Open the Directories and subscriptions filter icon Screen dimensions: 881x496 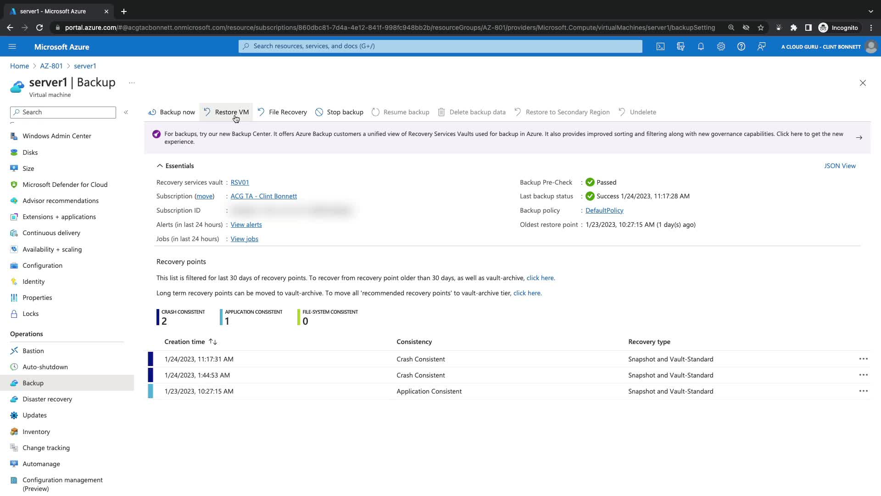pos(680,46)
